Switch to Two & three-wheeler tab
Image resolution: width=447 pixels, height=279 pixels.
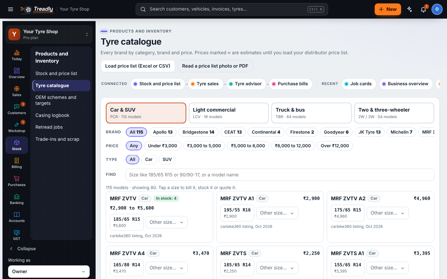click(394, 113)
